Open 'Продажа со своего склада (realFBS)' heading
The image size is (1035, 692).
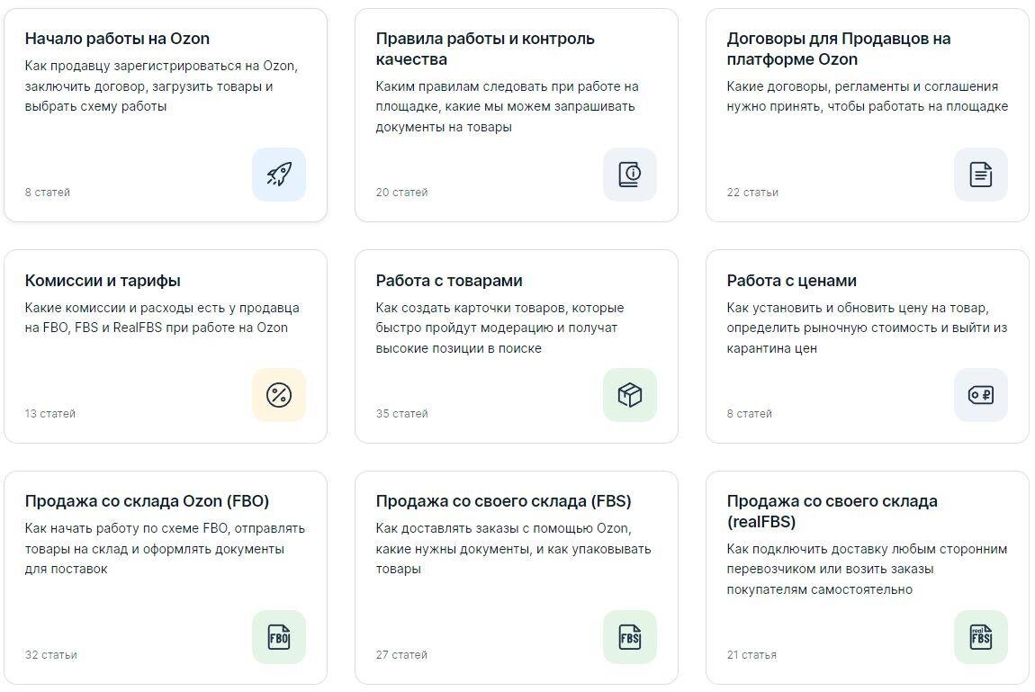832,511
